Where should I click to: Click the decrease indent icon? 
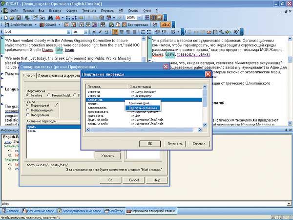[158, 32]
